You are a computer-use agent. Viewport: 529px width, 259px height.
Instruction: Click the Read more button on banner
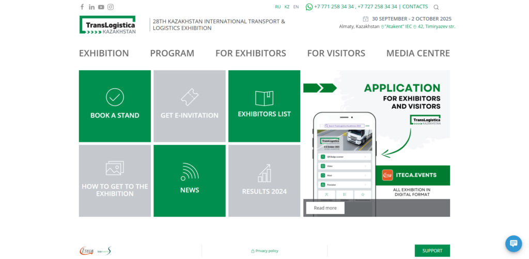(x=325, y=208)
